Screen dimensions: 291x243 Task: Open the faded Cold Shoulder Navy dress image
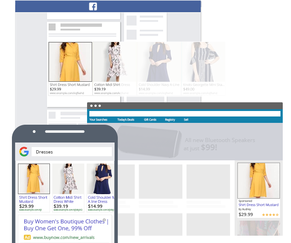(159, 62)
